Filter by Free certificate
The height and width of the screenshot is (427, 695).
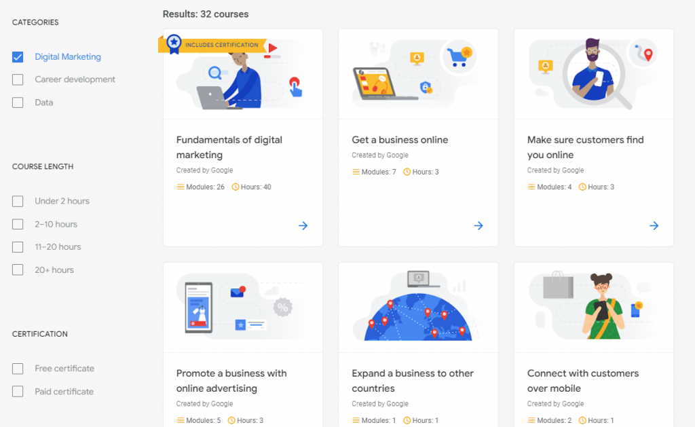click(x=18, y=369)
